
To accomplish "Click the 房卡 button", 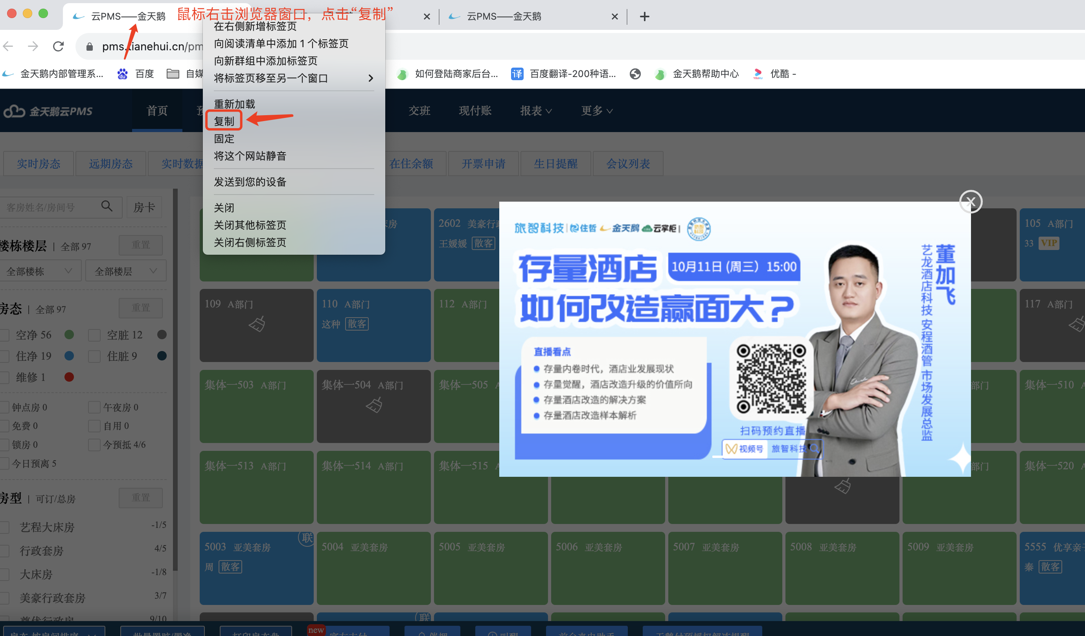I will pyautogui.click(x=144, y=207).
